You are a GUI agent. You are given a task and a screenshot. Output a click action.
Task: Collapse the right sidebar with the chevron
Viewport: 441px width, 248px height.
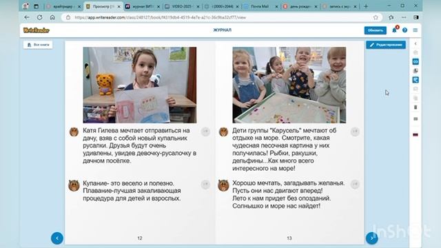pyautogui.click(x=416, y=44)
